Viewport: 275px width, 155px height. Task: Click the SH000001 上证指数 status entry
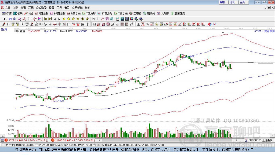(x=259, y=140)
